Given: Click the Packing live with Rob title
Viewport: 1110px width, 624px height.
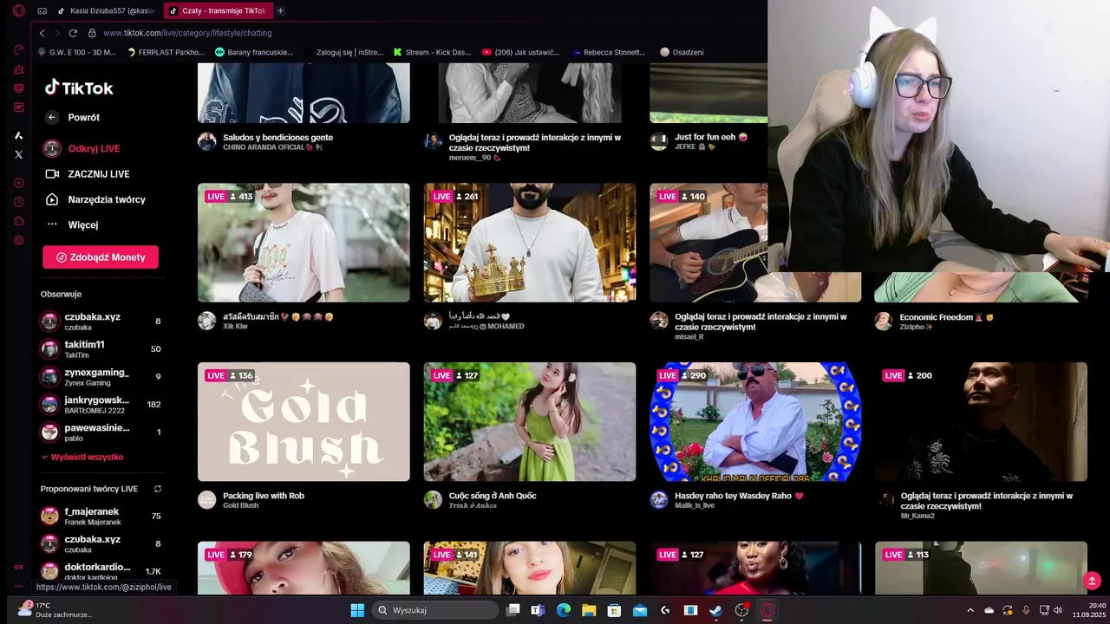Looking at the screenshot, I should tap(264, 496).
